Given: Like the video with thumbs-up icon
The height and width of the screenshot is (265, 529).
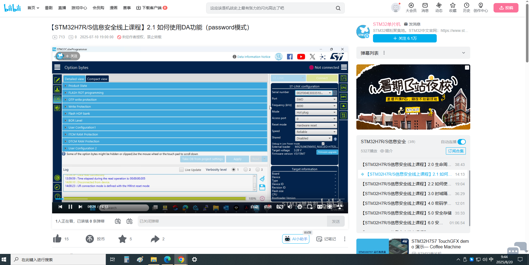Looking at the screenshot, I should pos(57,239).
